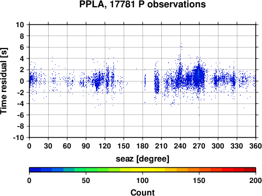Click the x-axis tick label 360
This screenshot has height=196, width=262.
[256, 146]
